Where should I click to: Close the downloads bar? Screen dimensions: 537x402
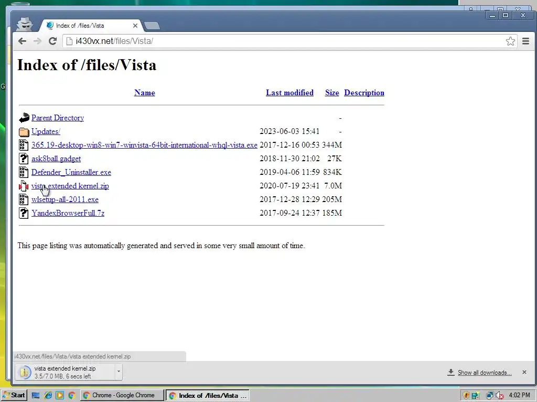524,372
